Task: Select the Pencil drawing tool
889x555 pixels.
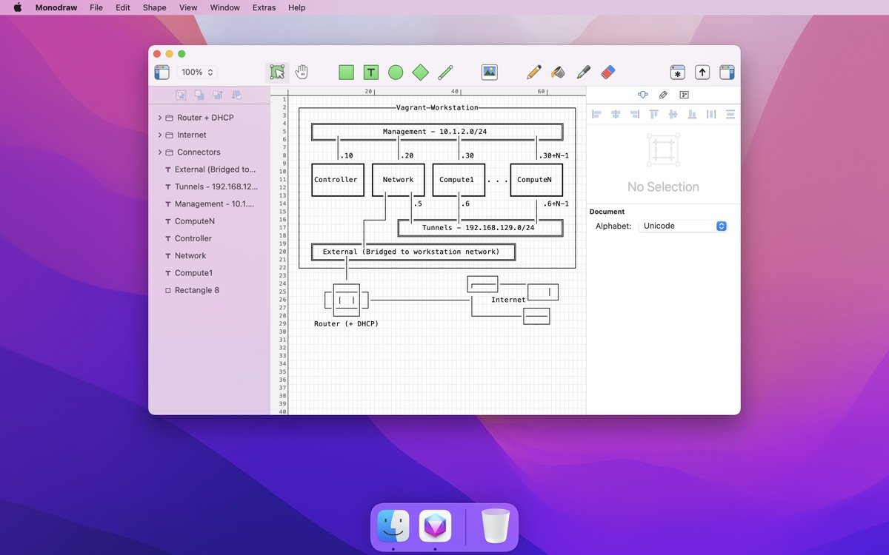Action: point(533,73)
